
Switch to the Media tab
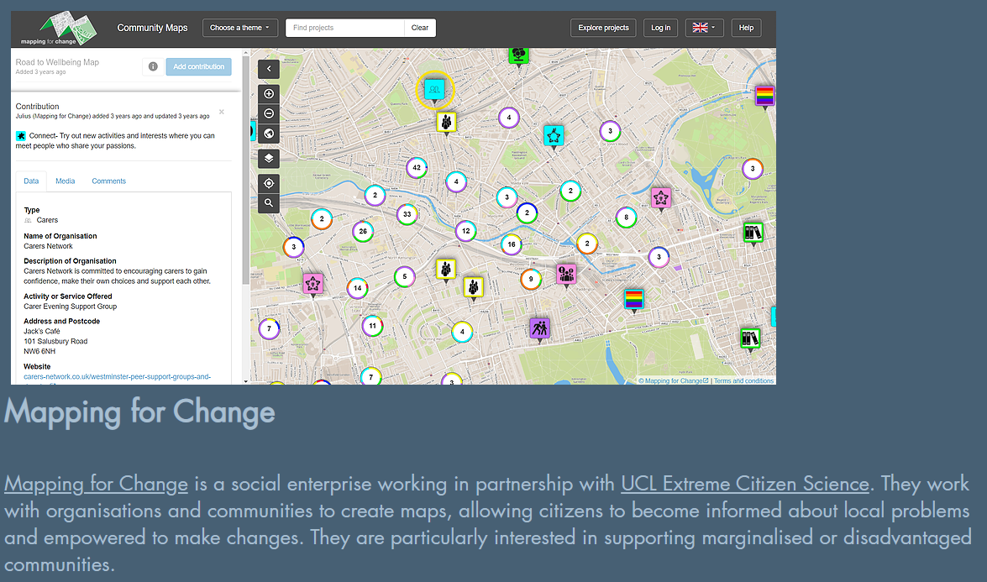click(x=65, y=181)
